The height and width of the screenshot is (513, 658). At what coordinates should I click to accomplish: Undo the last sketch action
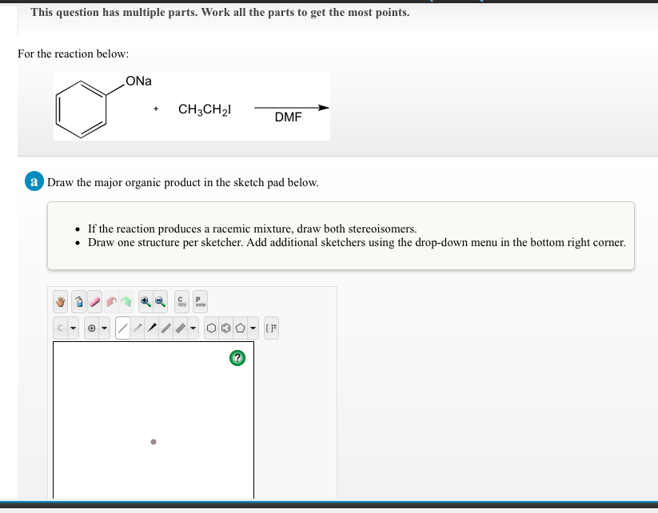112,301
